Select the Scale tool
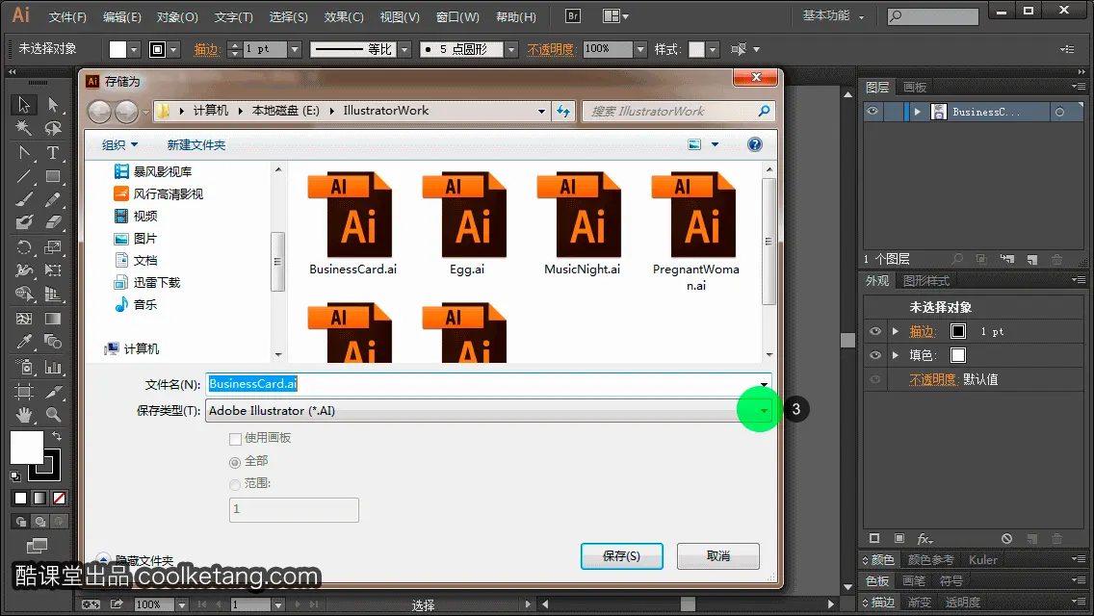Image resolution: width=1094 pixels, height=616 pixels. (x=53, y=247)
